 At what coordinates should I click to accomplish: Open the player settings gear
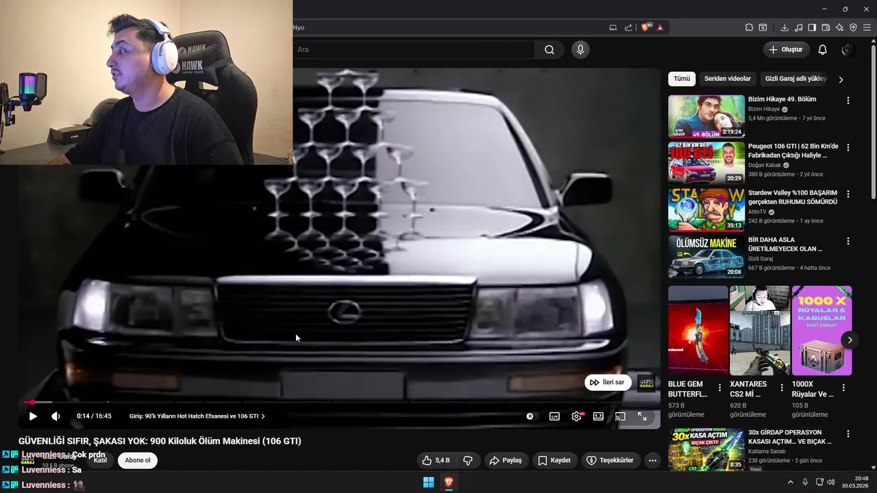pos(576,416)
